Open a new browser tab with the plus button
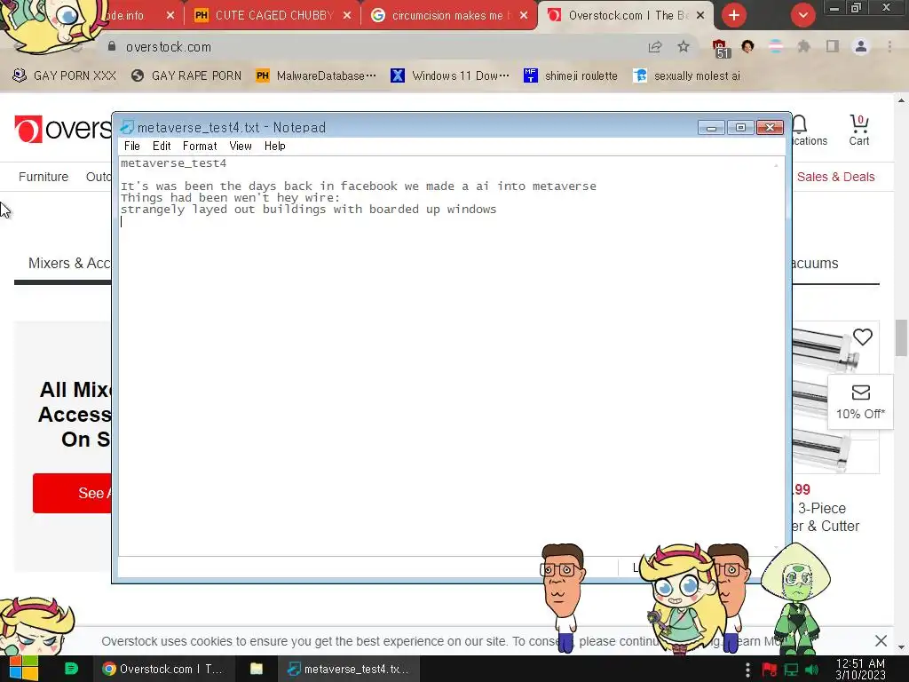The height and width of the screenshot is (682, 909). pos(734,15)
